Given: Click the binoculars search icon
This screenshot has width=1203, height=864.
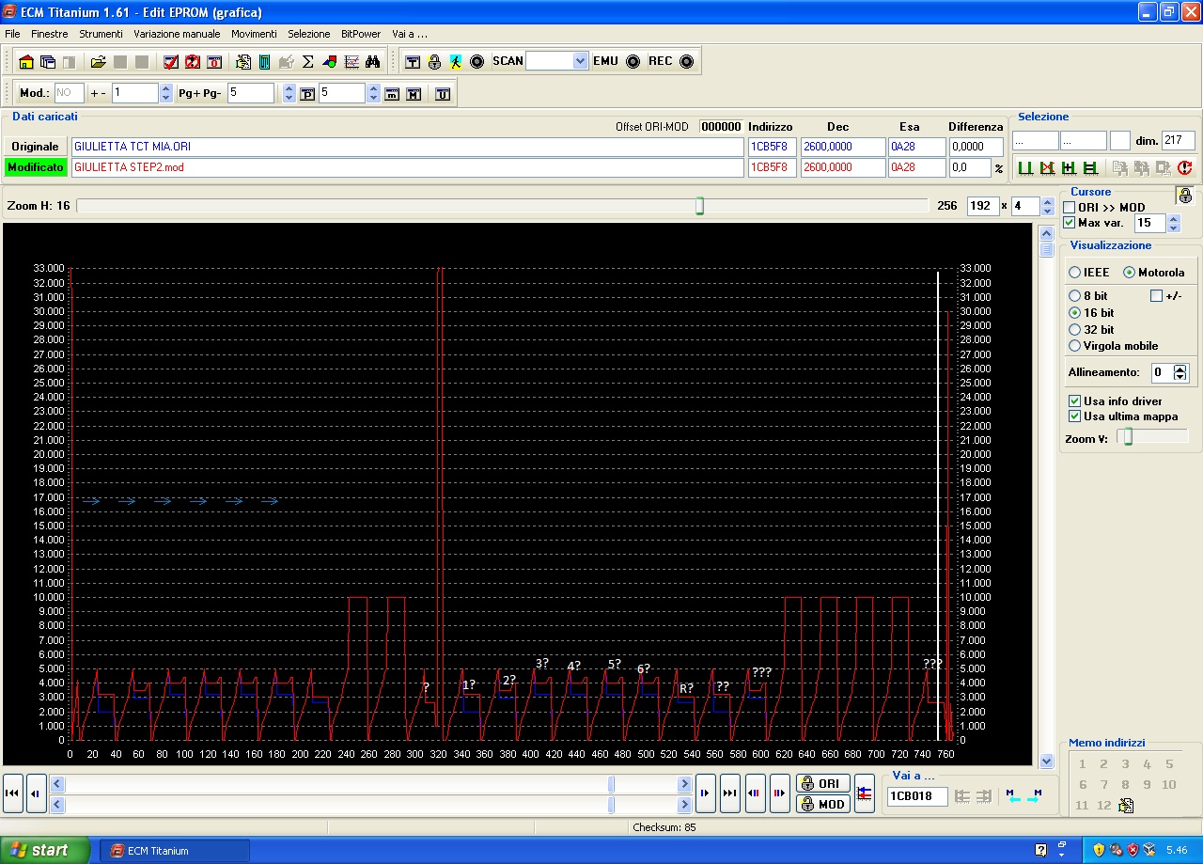Looking at the screenshot, I should pyautogui.click(x=373, y=62).
